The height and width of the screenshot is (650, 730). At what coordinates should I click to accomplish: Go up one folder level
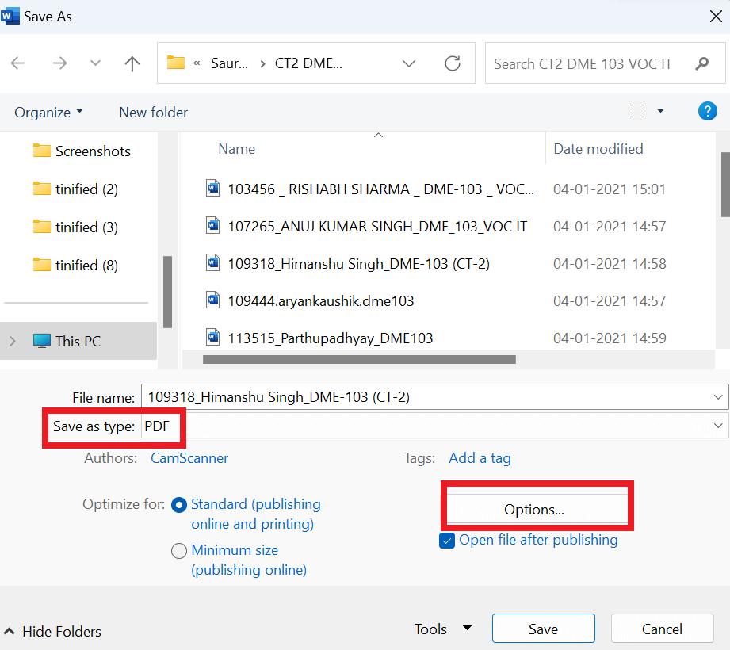[x=132, y=63]
